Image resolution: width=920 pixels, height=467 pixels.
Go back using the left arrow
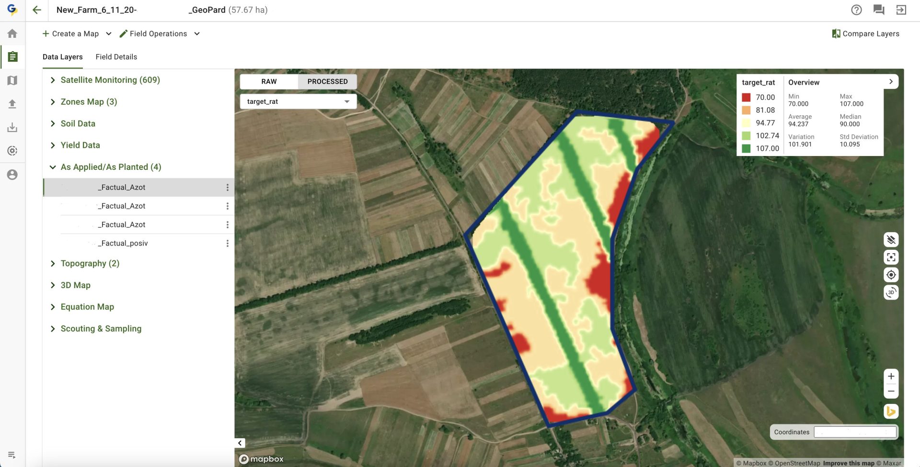(37, 10)
